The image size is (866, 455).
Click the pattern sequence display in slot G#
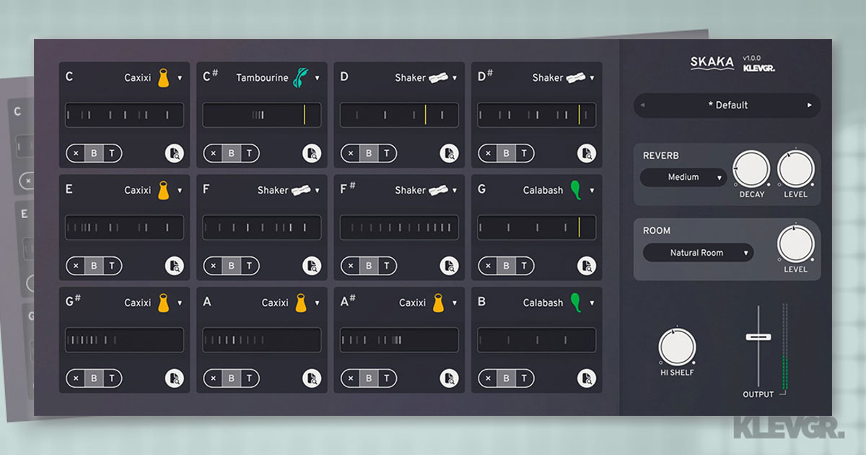pyautogui.click(x=124, y=340)
